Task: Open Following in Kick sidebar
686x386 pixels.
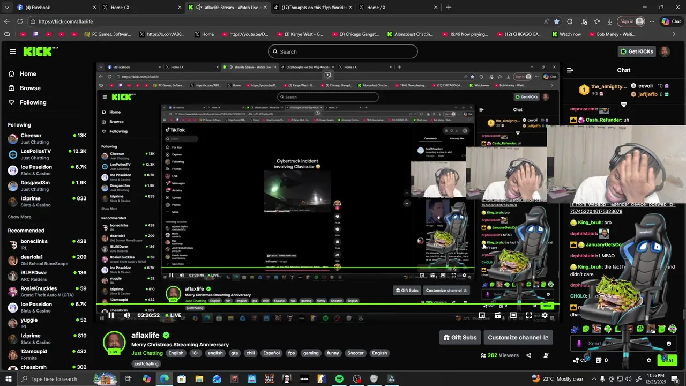Action: 27,102
